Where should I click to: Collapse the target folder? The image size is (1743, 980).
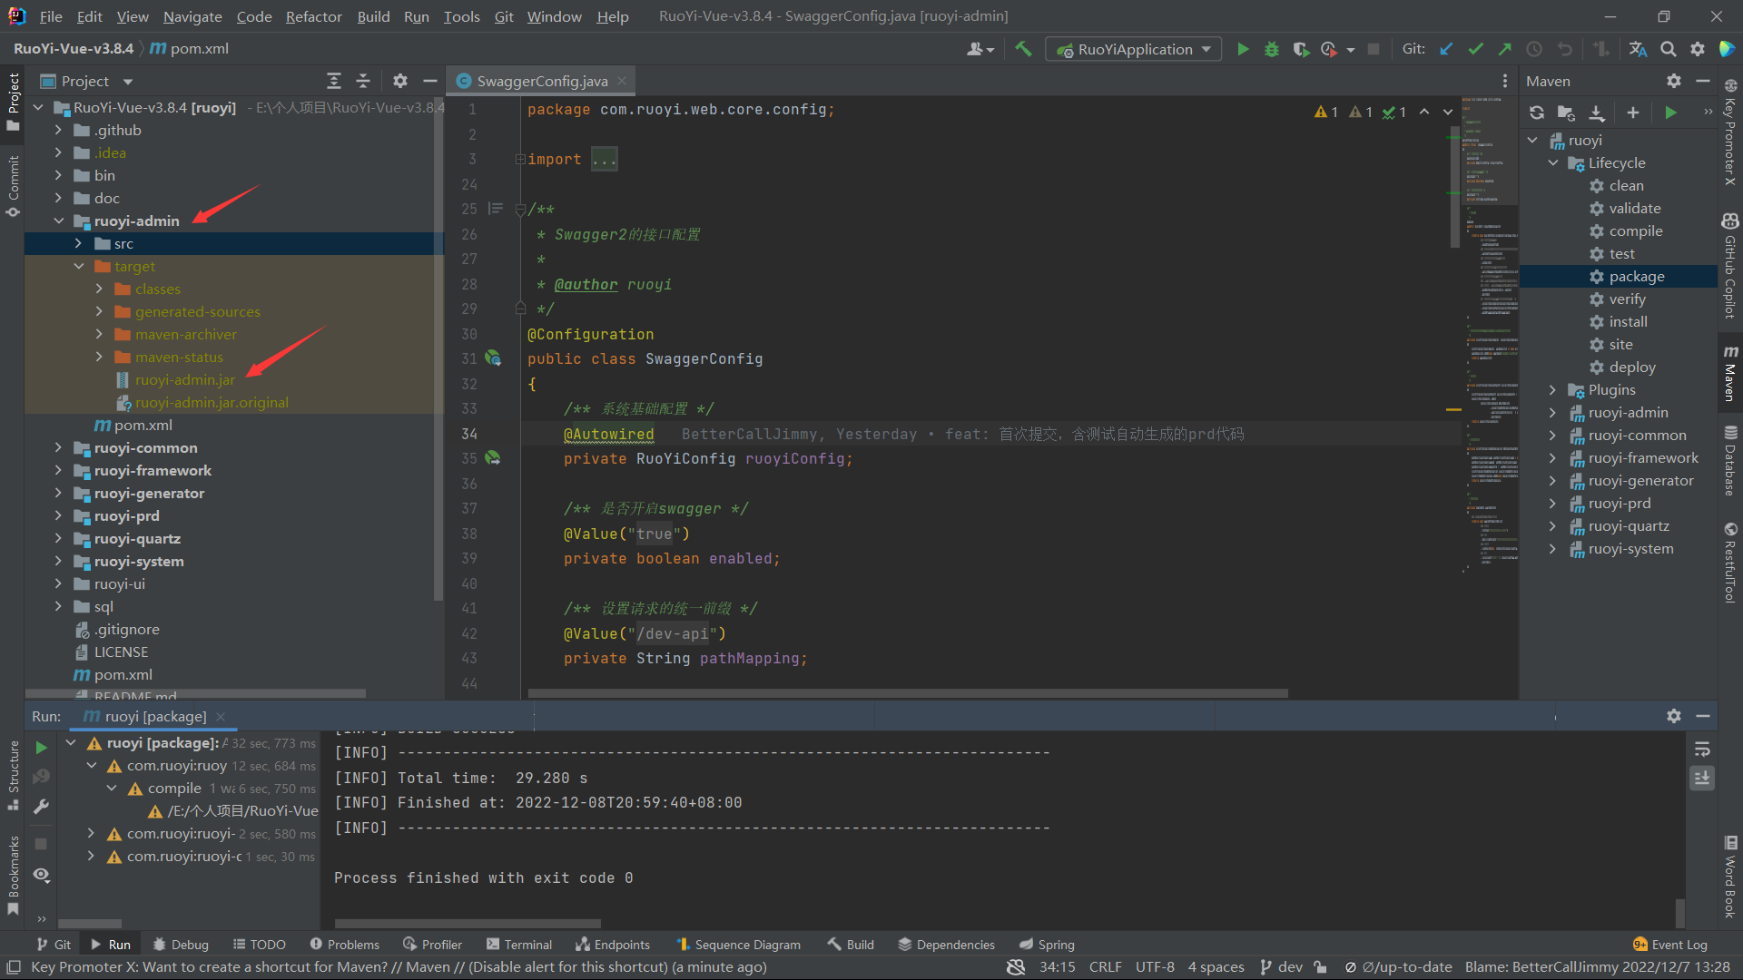coord(79,266)
